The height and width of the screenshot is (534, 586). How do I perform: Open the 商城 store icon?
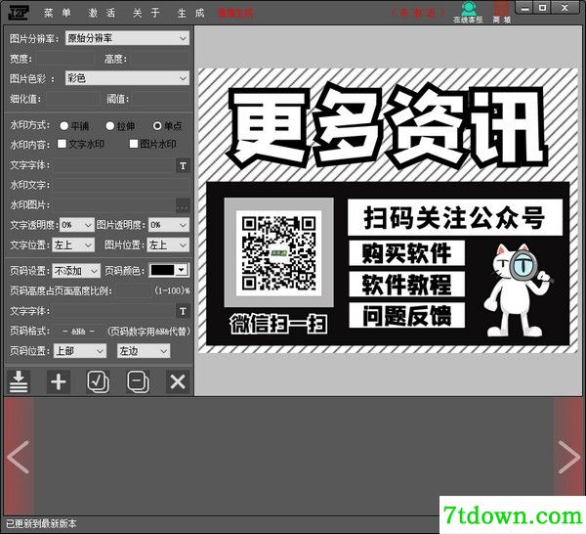[502, 13]
